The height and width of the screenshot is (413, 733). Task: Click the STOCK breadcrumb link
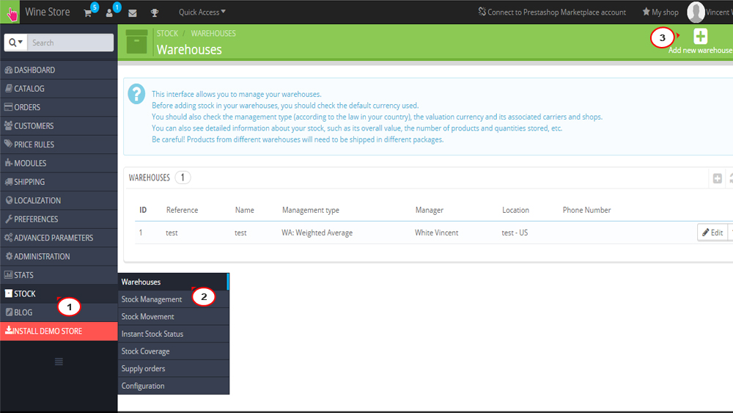(x=167, y=33)
